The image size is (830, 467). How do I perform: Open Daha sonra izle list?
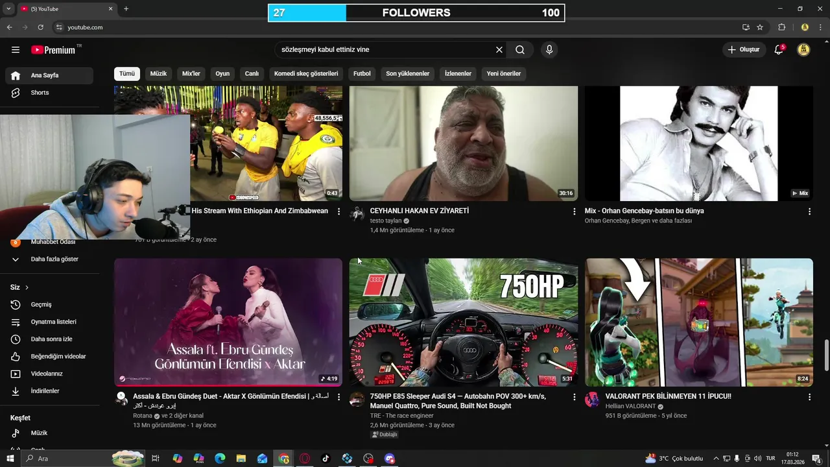coord(49,339)
